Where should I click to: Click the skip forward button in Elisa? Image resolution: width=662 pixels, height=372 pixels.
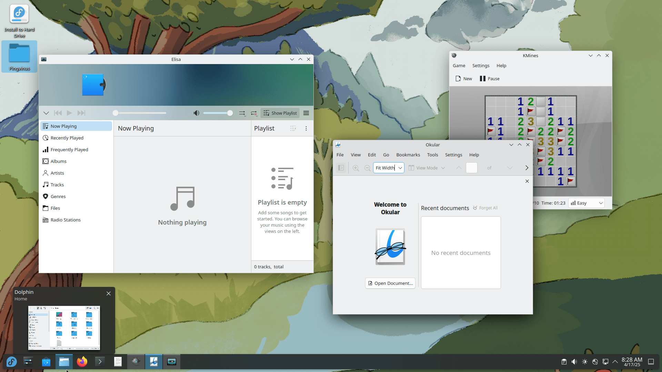click(x=81, y=113)
